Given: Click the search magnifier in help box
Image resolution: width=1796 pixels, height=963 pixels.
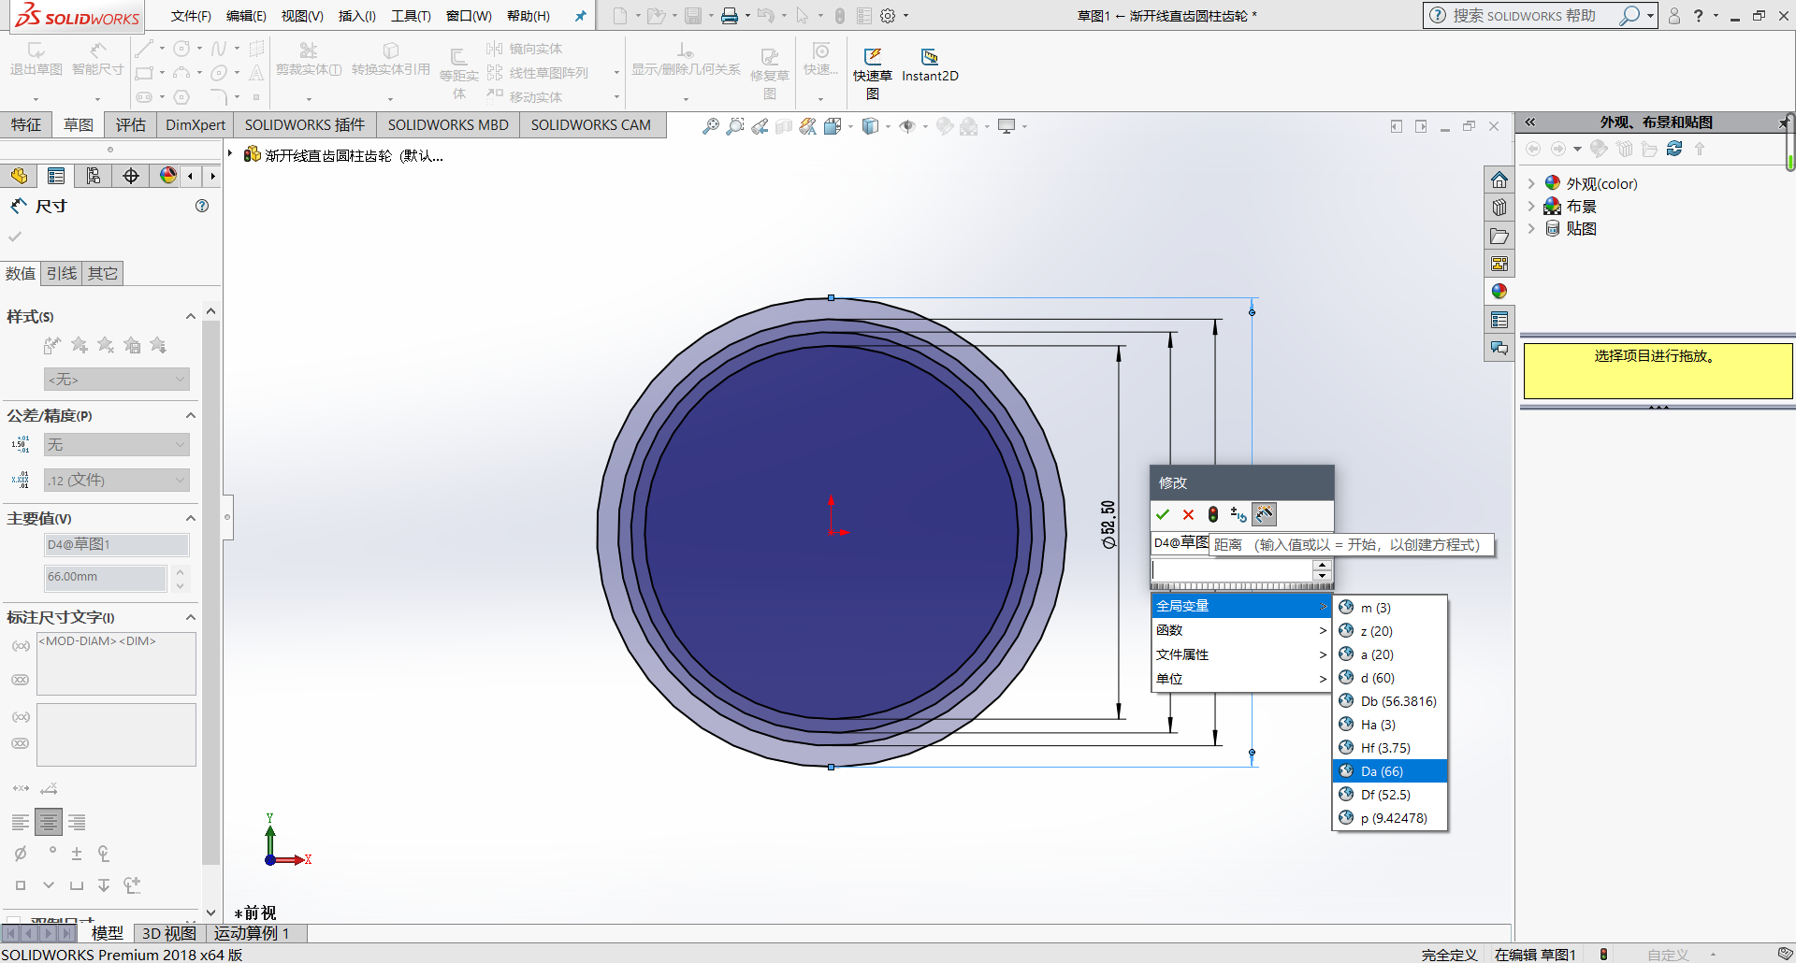Looking at the screenshot, I should coord(1629,16).
